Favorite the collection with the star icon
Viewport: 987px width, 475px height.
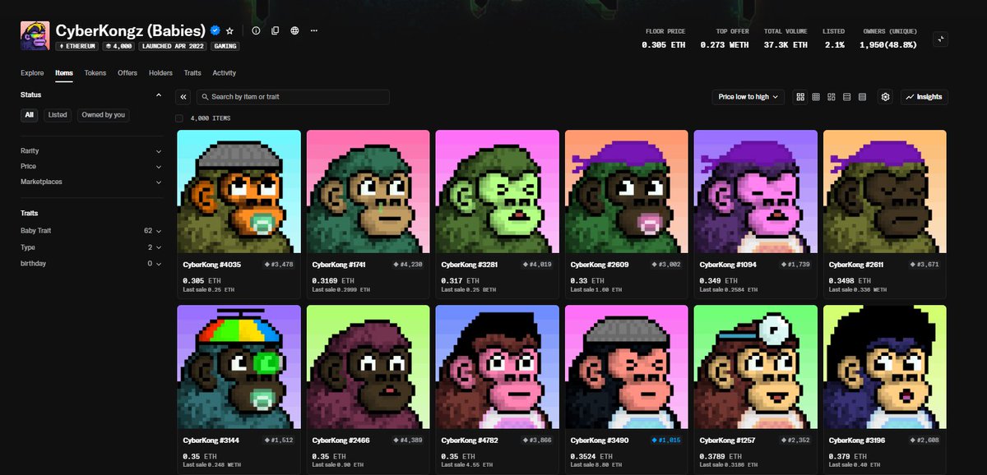[x=229, y=30]
